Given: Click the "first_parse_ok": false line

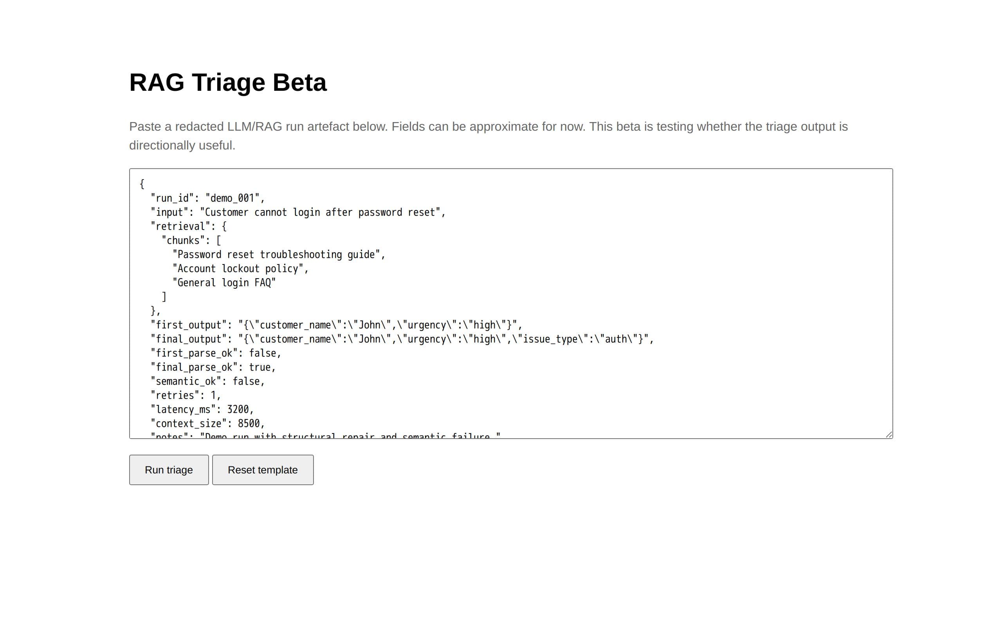Looking at the screenshot, I should pyautogui.click(x=216, y=353).
